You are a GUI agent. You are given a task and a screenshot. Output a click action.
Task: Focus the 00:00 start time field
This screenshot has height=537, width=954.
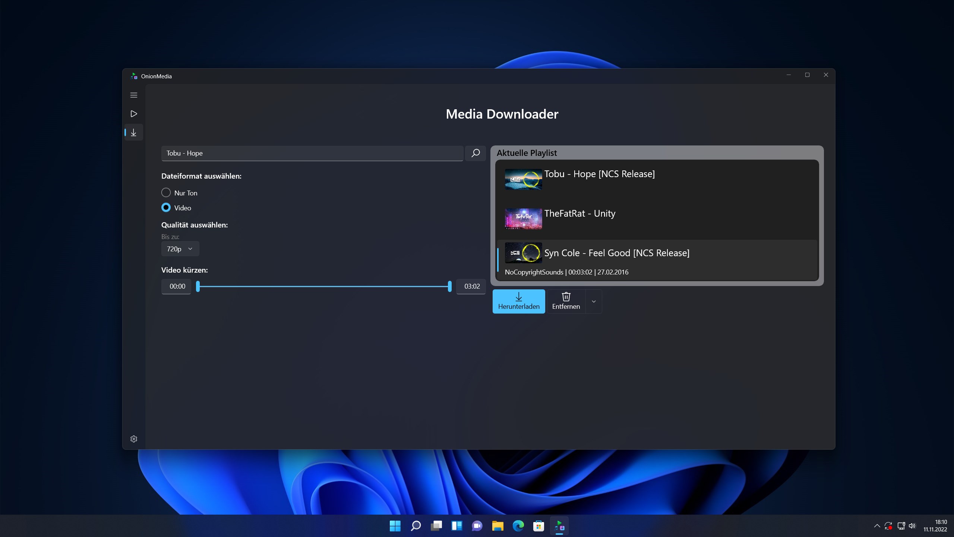point(176,286)
